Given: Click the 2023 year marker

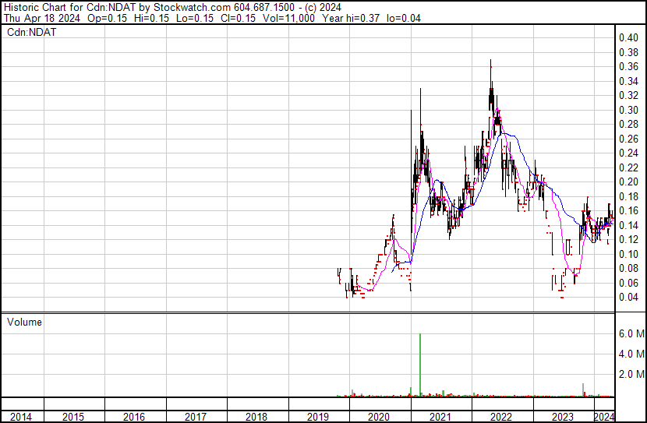Looking at the screenshot, I should (563, 417).
